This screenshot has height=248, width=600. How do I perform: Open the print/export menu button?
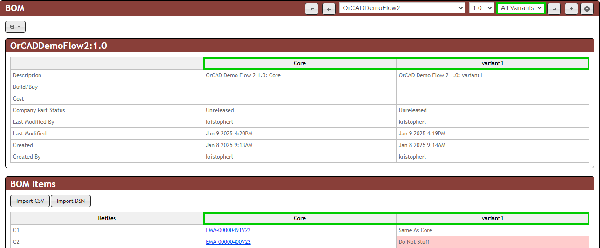pyautogui.click(x=15, y=27)
